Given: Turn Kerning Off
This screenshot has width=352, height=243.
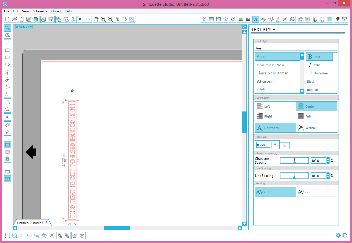Looking at the screenshot, I should pyautogui.click(x=276, y=192).
